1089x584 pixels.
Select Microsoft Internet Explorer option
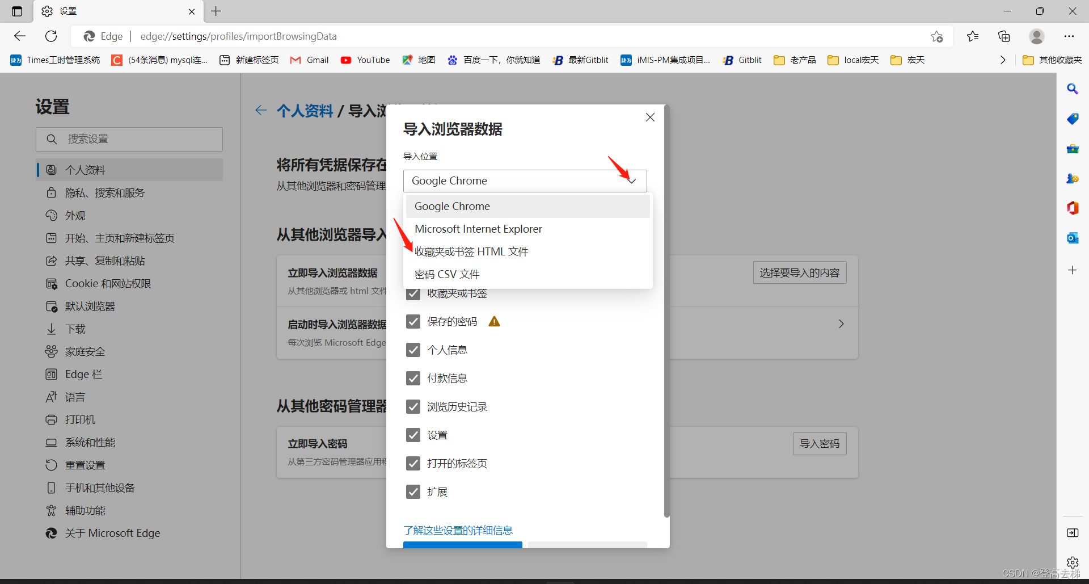pos(527,229)
